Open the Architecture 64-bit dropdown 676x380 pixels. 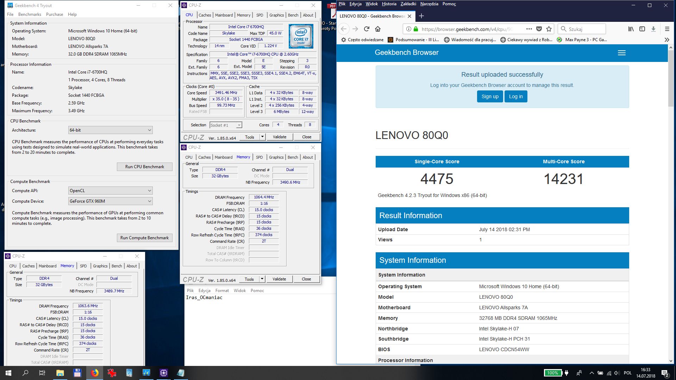pyautogui.click(x=110, y=130)
